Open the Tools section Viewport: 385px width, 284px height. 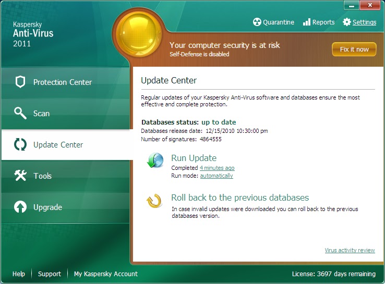(65, 176)
